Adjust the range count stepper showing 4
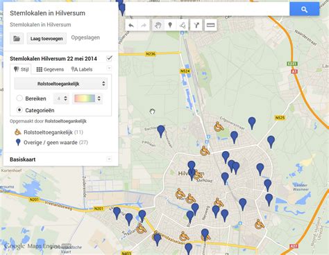Image resolution: width=329 pixels, height=255 pixels. pyautogui.click(x=61, y=98)
